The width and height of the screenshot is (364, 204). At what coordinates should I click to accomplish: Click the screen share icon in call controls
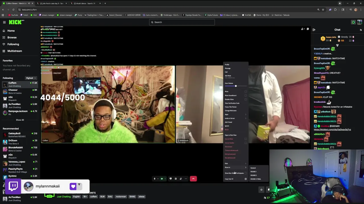pyautogui.click(x=171, y=179)
